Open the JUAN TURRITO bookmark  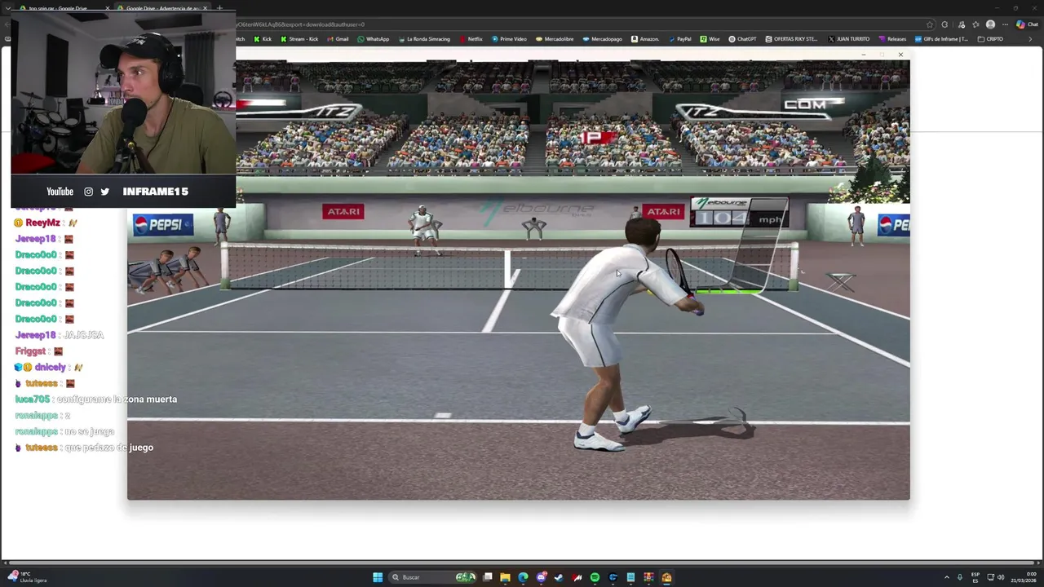coord(848,39)
